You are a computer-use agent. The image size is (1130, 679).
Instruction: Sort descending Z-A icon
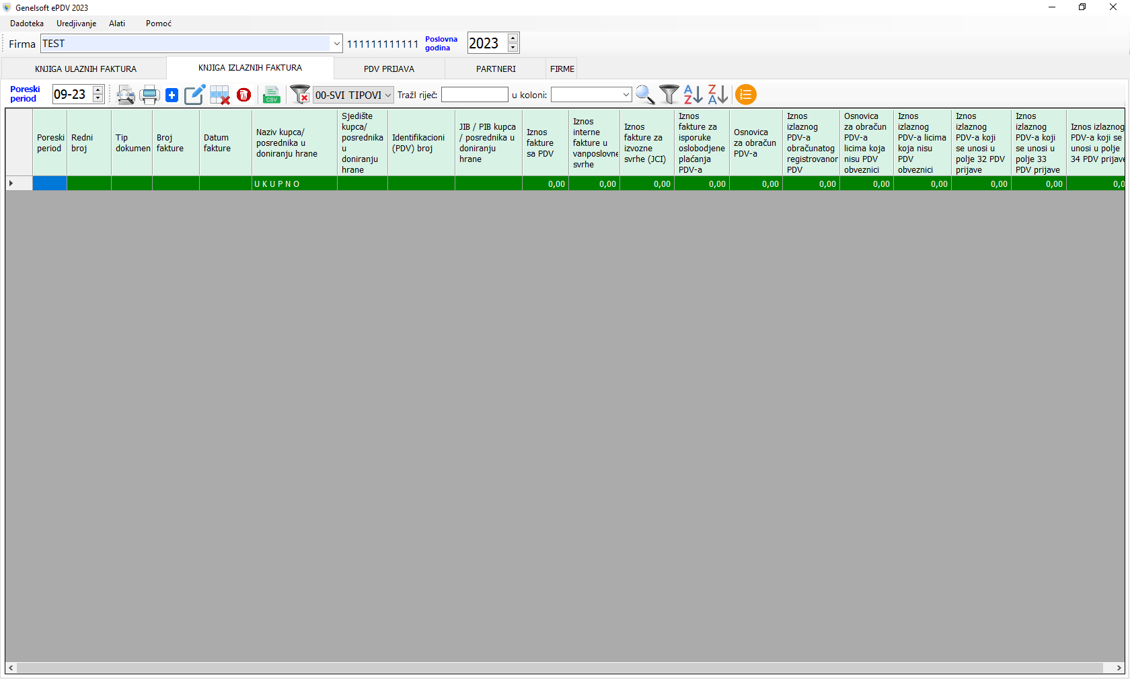718,95
